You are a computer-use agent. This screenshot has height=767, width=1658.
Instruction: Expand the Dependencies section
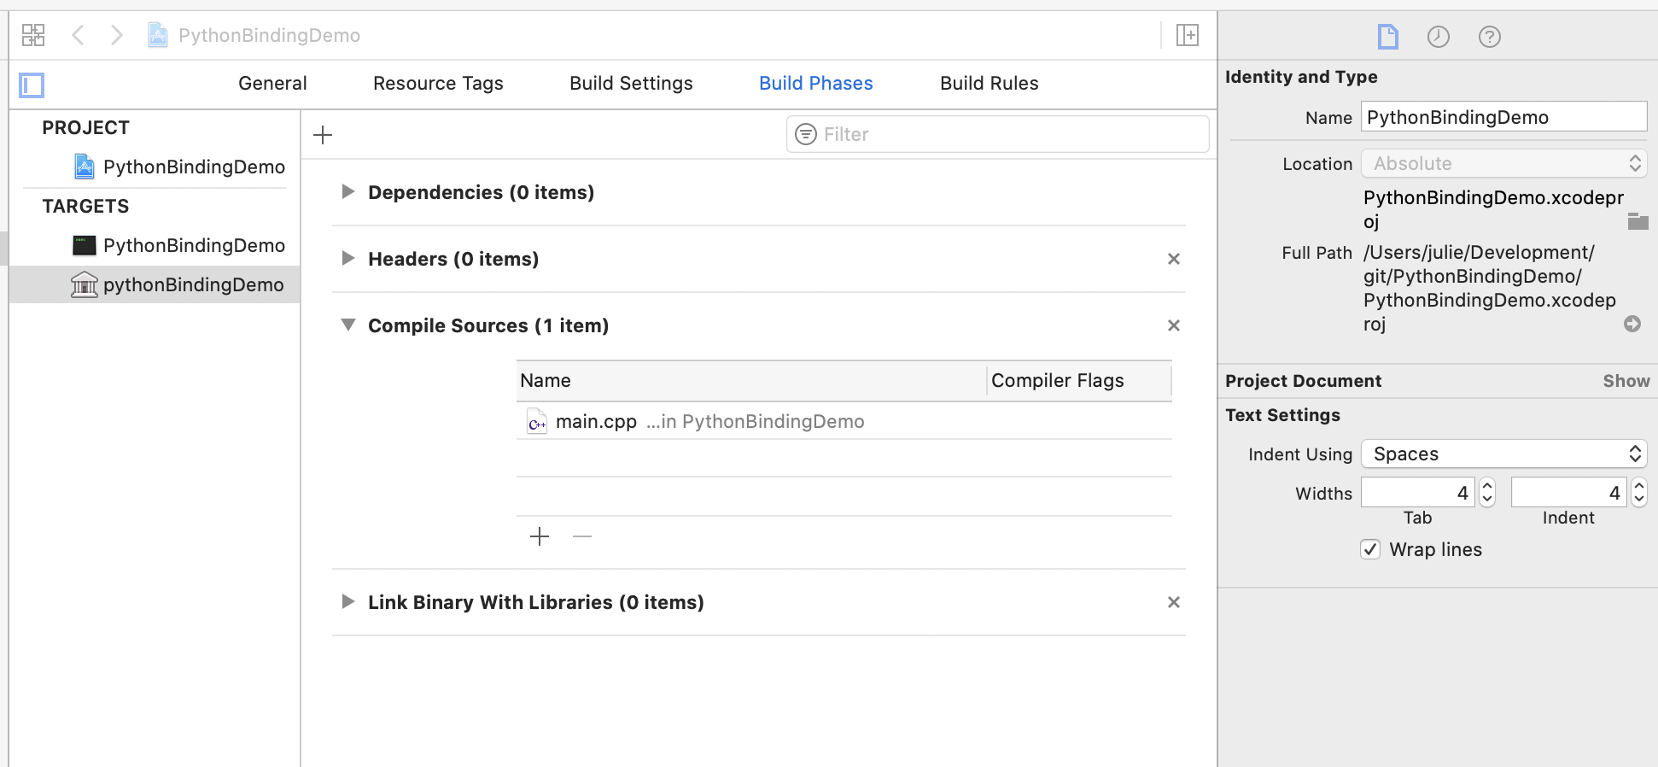coord(347,191)
